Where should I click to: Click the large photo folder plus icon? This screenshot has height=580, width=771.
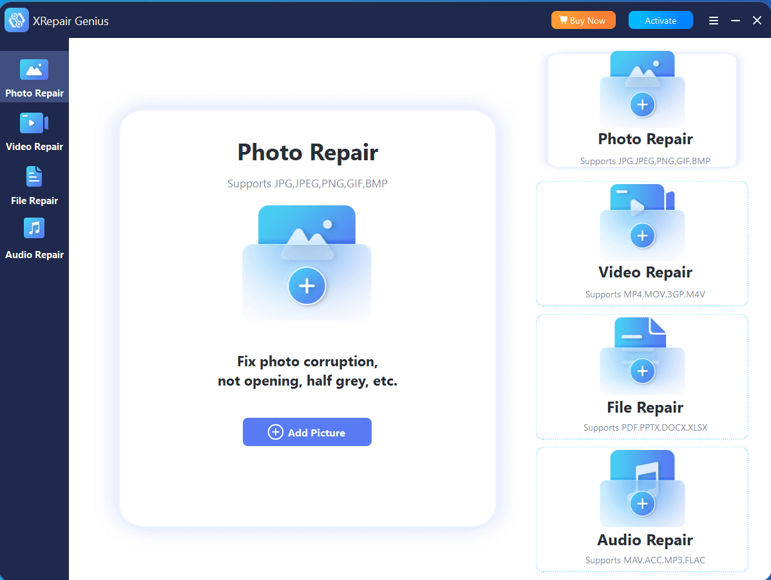click(307, 286)
